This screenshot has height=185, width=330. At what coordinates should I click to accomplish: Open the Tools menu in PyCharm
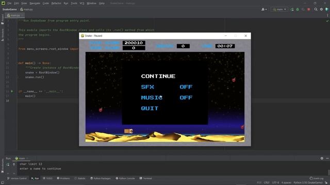click(74, 4)
